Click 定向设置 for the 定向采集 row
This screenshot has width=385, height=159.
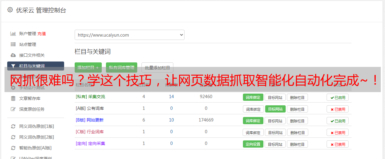click(x=253, y=144)
